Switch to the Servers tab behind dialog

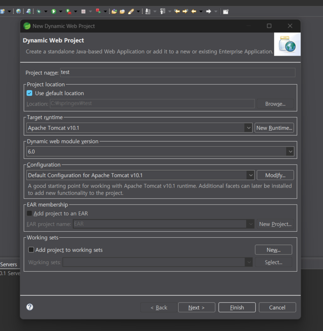(8, 264)
